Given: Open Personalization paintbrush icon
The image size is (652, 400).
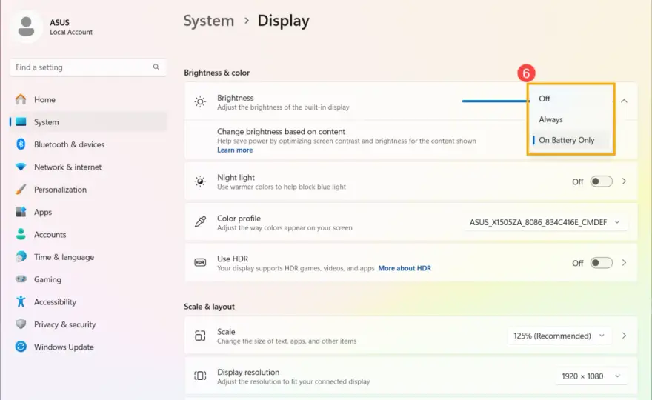Looking at the screenshot, I should click(21, 189).
